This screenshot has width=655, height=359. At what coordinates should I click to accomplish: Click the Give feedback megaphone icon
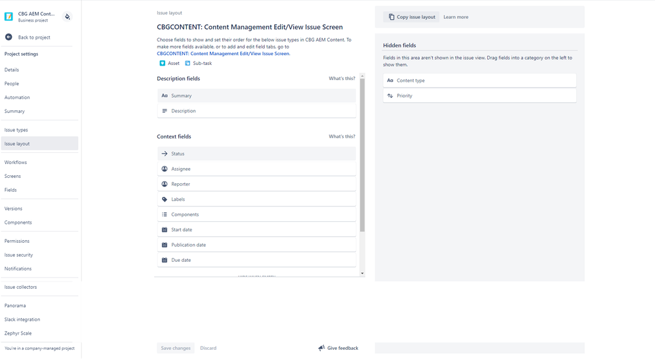pyautogui.click(x=321, y=348)
